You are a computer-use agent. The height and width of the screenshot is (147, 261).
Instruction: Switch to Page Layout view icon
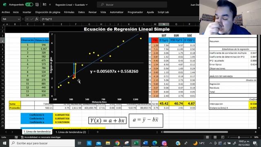[215, 137]
